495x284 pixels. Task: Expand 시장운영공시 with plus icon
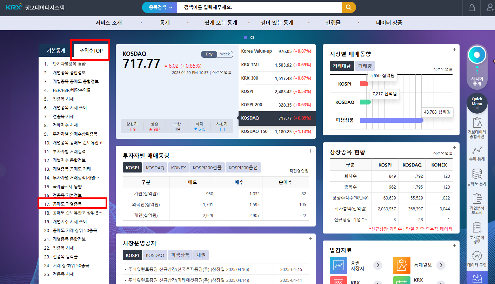(x=310, y=239)
